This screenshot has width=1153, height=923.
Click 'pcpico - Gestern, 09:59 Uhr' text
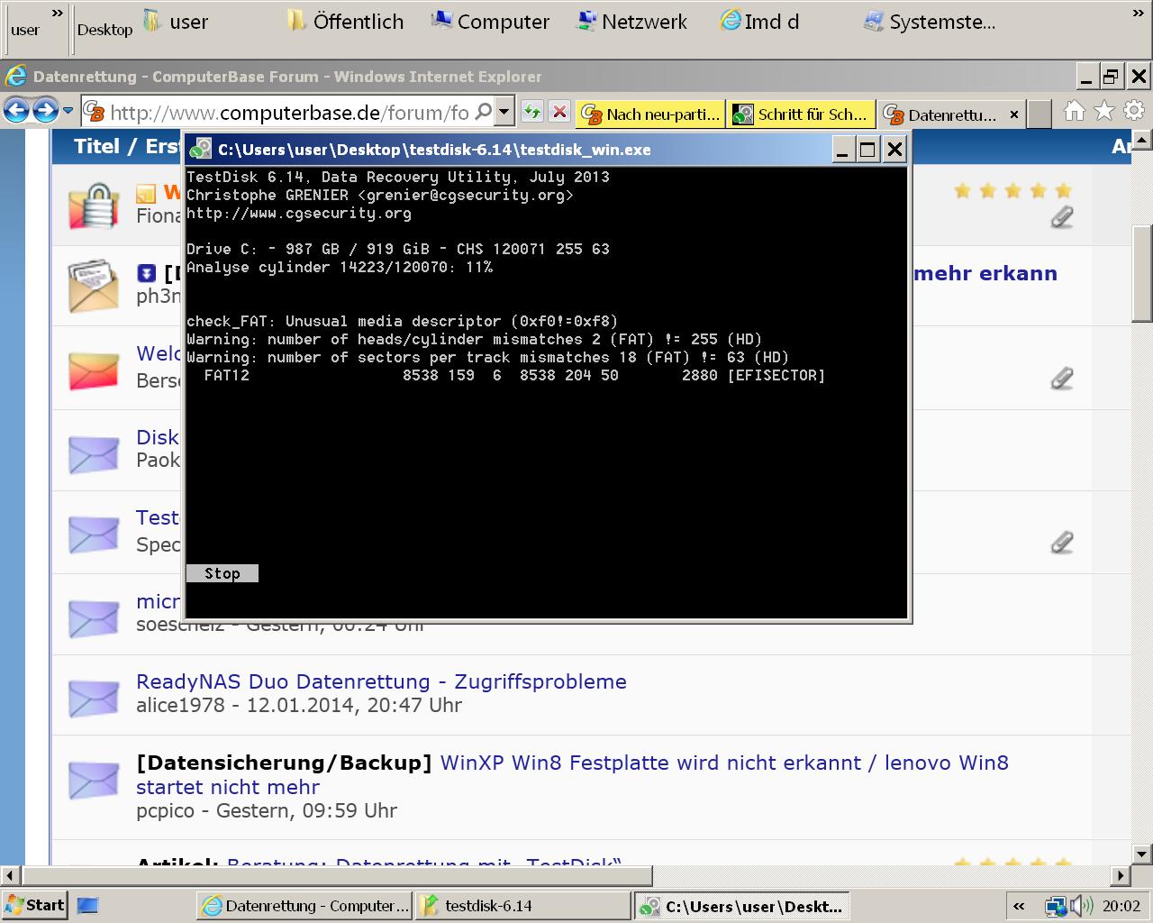[267, 810]
